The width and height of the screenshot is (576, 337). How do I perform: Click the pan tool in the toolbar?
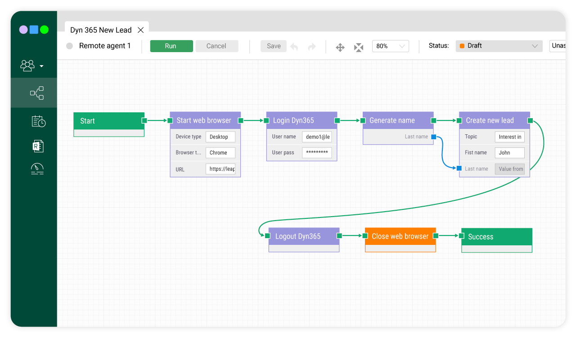pyautogui.click(x=340, y=46)
